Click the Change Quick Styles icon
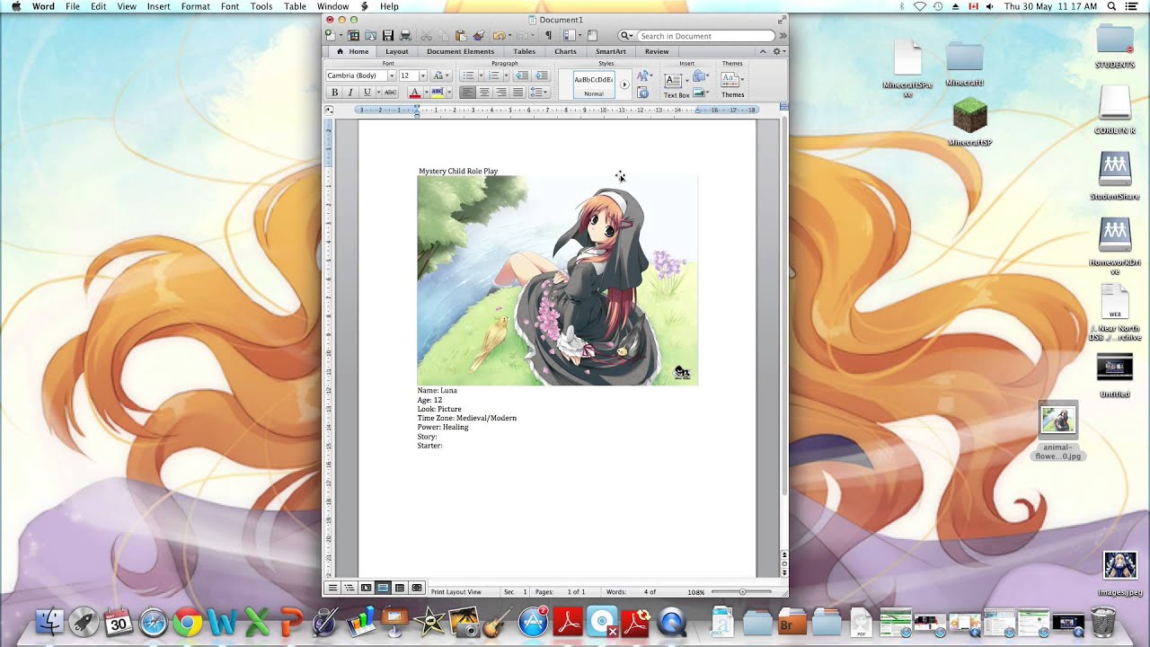This screenshot has width=1150, height=647. point(642,75)
